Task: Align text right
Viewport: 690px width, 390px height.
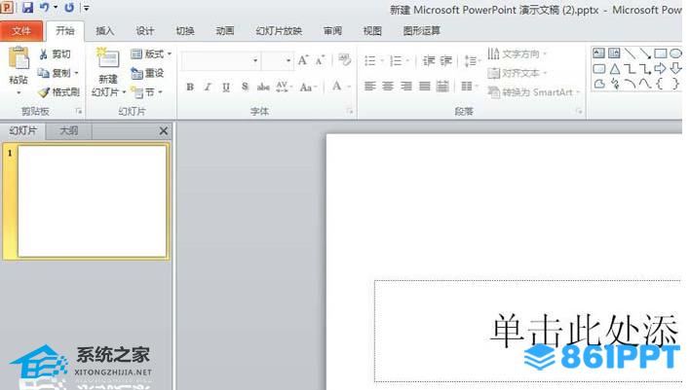Action: point(406,87)
